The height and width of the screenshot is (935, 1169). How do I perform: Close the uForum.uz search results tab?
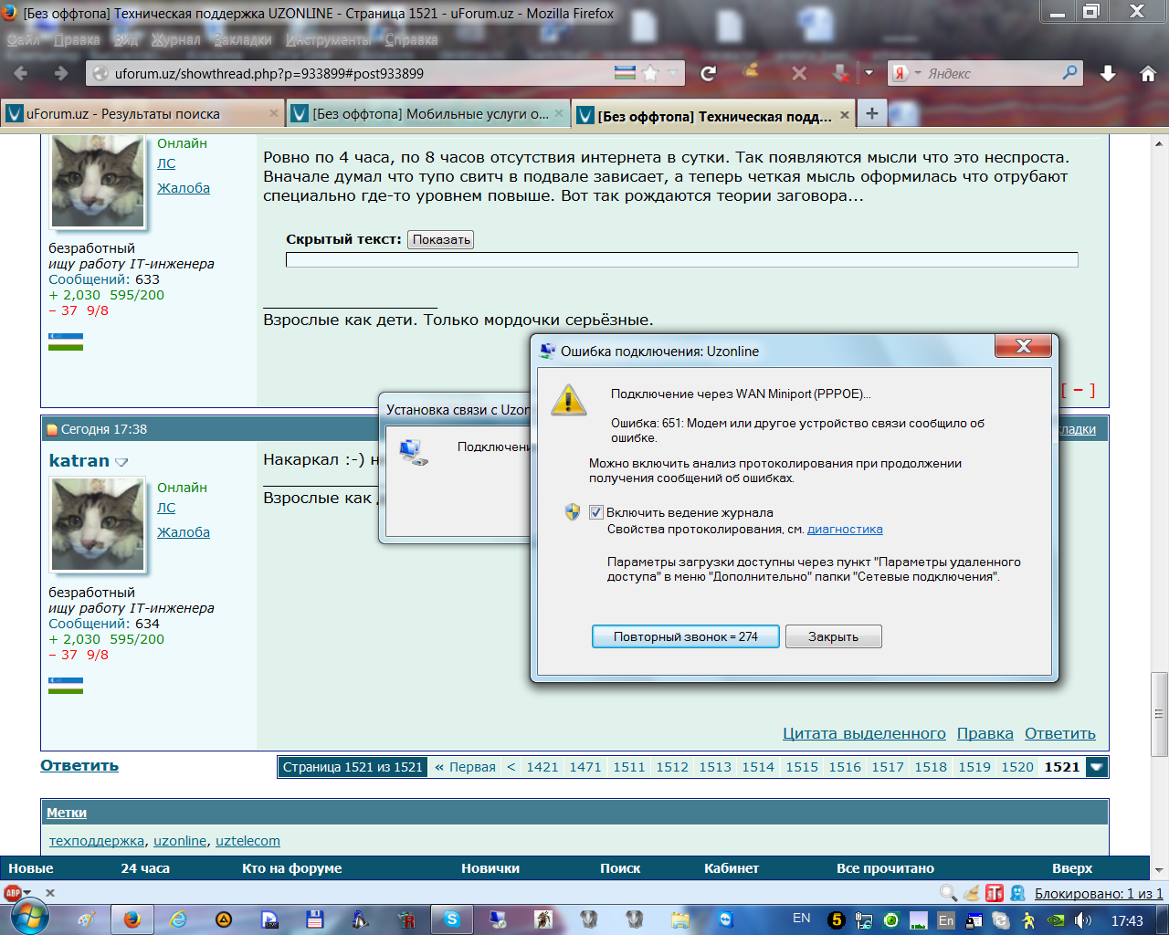(274, 113)
